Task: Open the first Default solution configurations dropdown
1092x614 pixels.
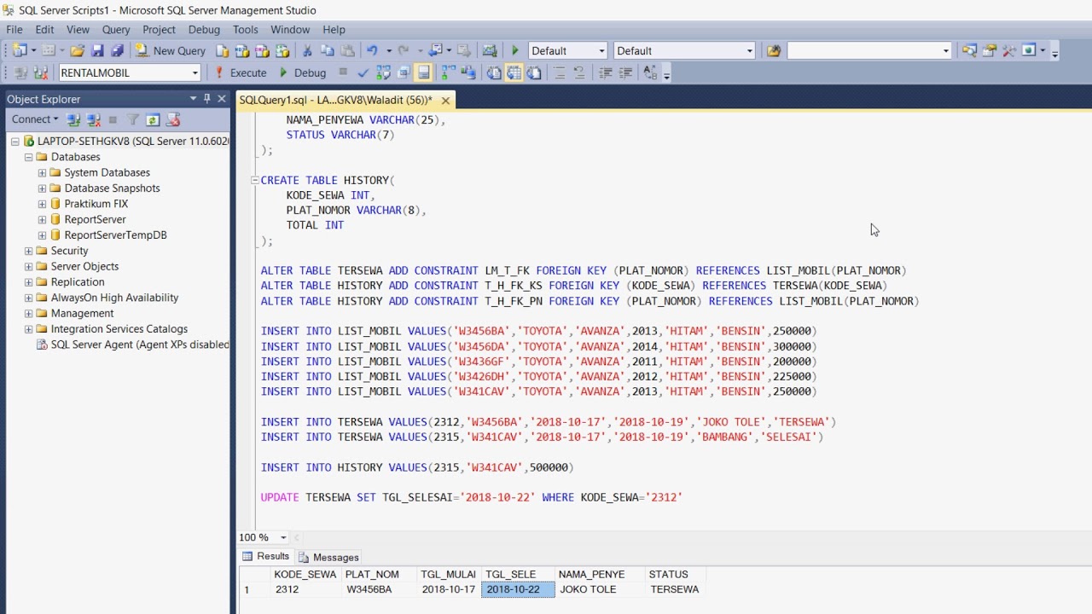Action: 601,51
